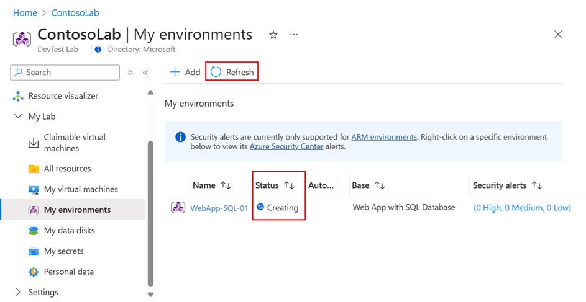Click the My secrets briefcase icon
This screenshot has height=302, width=586.
[34, 251]
